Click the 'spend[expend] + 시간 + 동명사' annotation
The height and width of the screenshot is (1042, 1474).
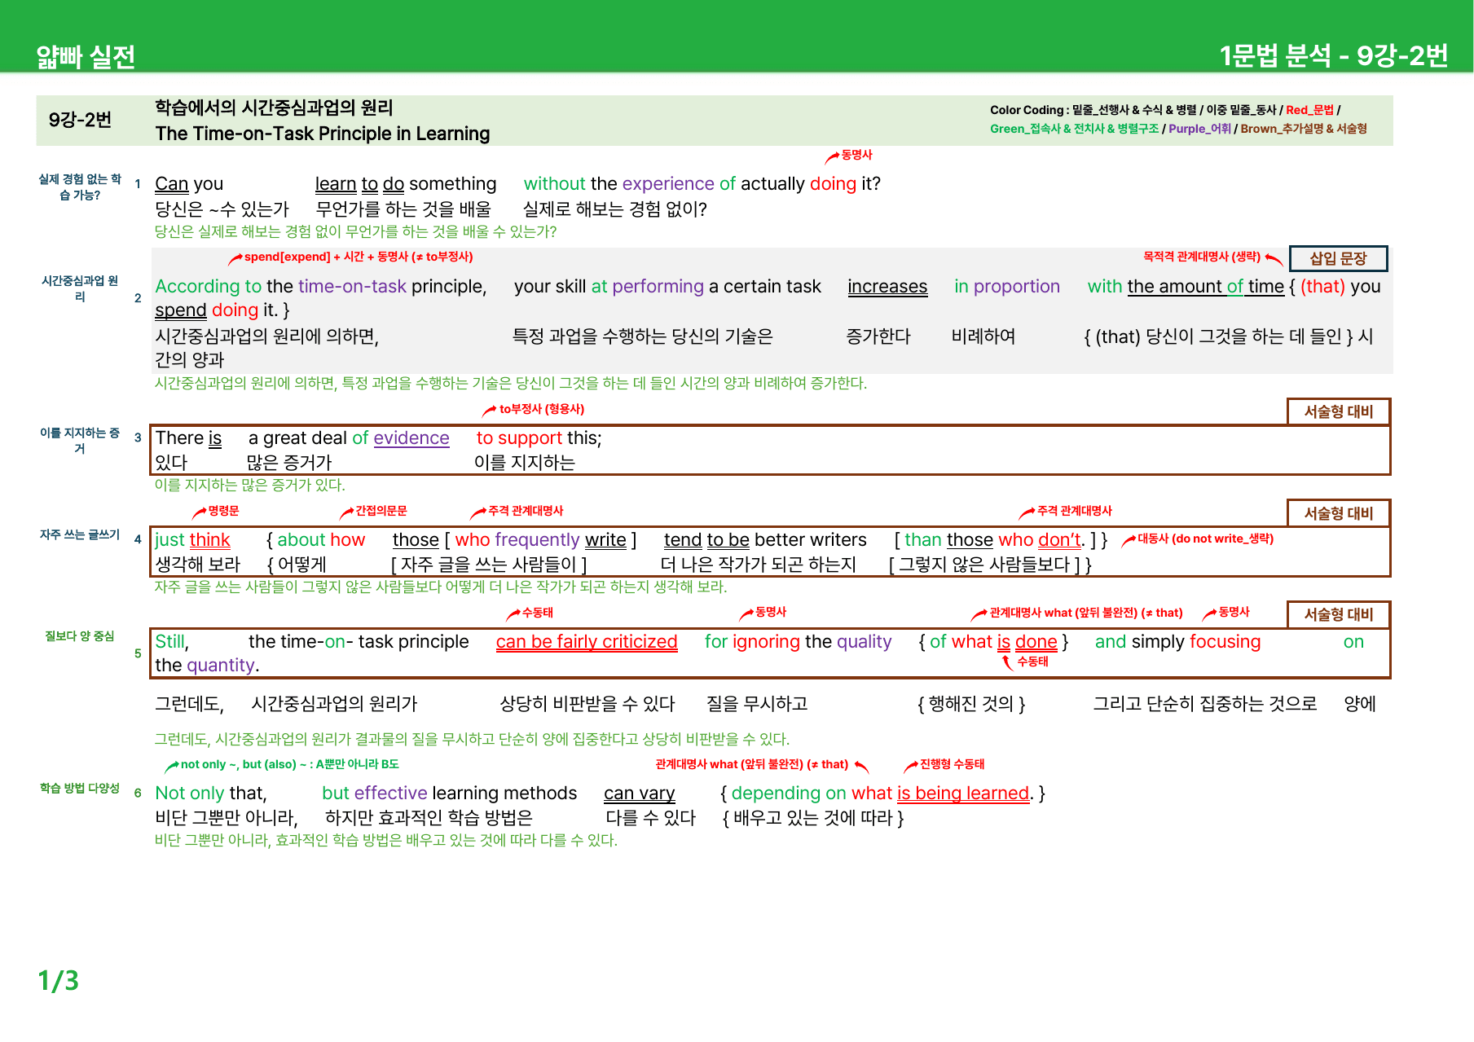click(359, 257)
